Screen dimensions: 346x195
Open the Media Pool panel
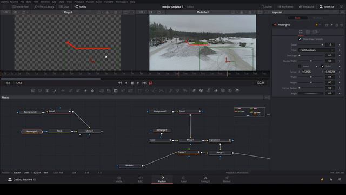pos(21,7)
